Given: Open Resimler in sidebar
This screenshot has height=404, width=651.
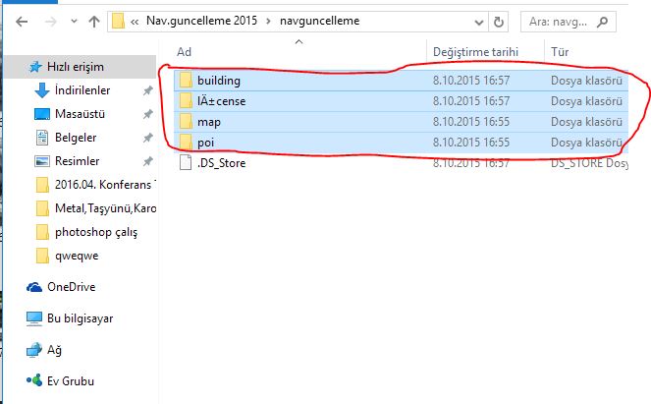Looking at the screenshot, I should tap(77, 161).
